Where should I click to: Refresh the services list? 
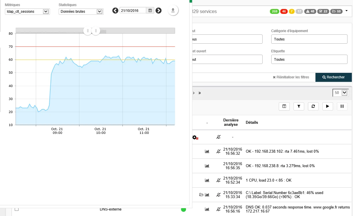(x=313, y=106)
